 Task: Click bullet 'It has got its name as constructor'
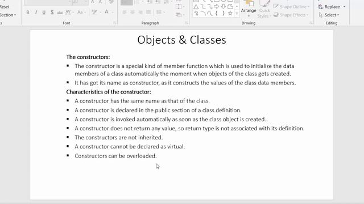(x=185, y=83)
